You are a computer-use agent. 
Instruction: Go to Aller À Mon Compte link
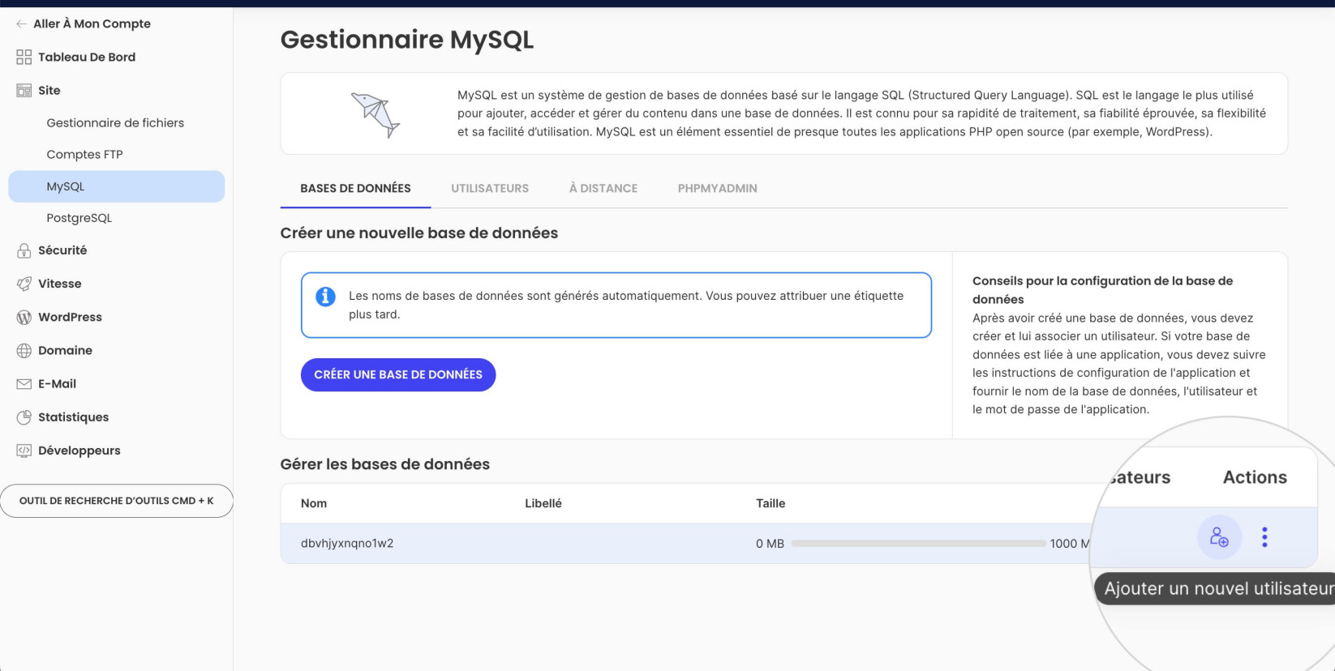tap(92, 24)
